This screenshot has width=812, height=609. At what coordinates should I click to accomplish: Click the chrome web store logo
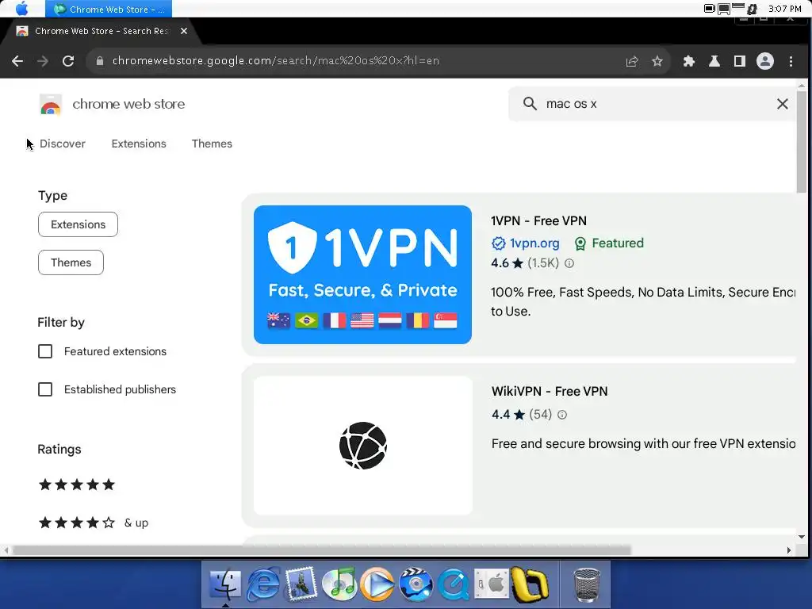coord(51,104)
